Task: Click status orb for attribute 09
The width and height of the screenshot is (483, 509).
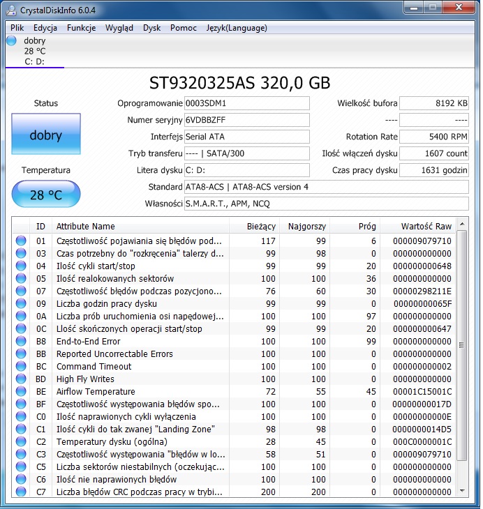Action: (21, 303)
